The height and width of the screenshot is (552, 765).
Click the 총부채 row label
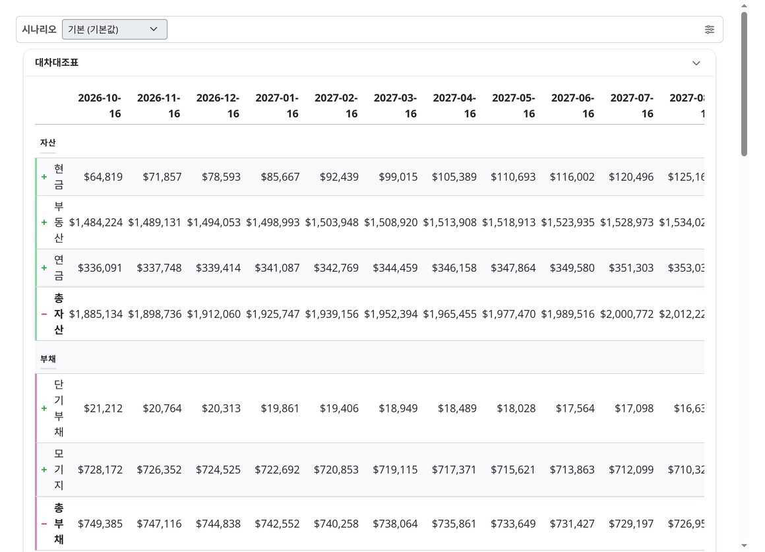(59, 524)
